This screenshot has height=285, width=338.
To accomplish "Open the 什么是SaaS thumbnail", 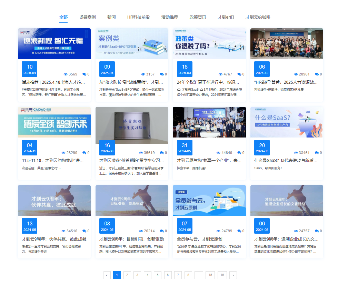I will click(x=287, y=122).
